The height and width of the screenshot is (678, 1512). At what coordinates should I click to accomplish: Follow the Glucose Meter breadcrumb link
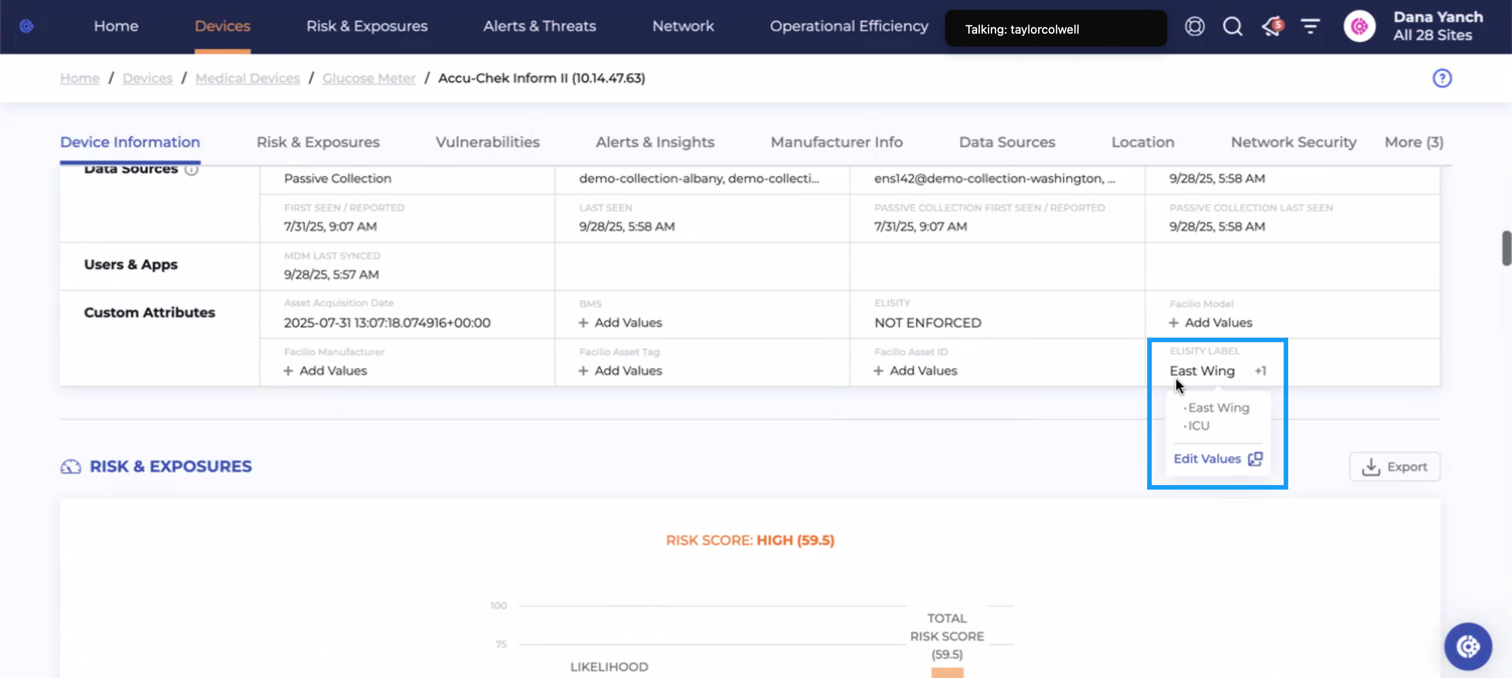(368, 78)
